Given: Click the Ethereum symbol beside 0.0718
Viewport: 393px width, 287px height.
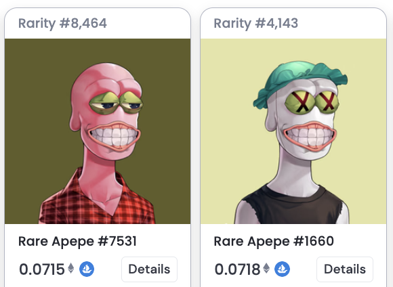Looking at the screenshot, I should pos(266,268).
